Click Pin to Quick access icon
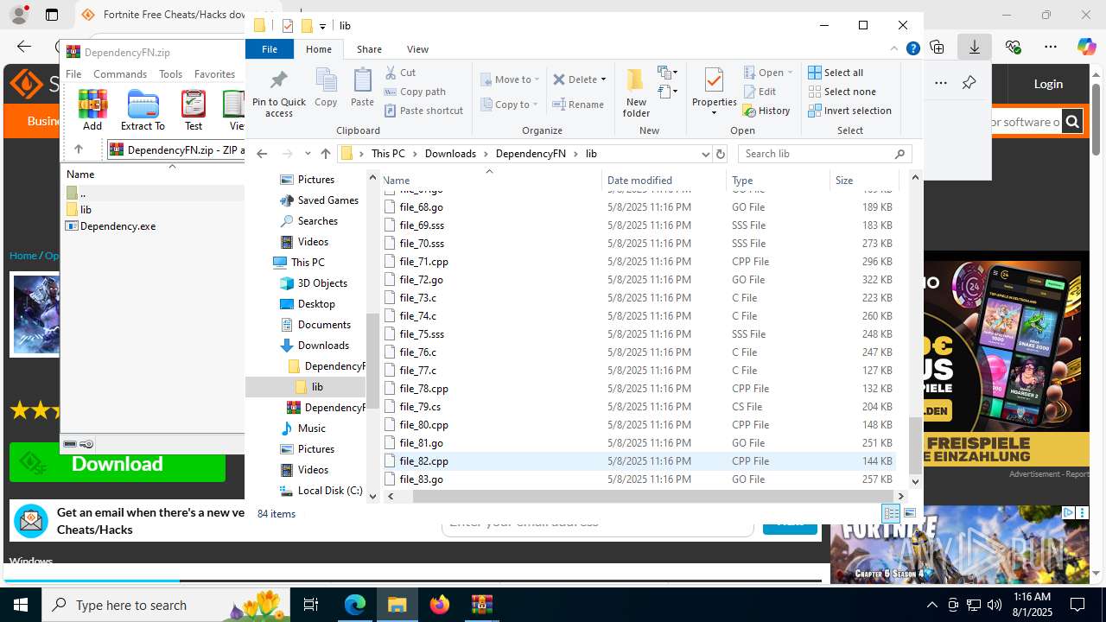This screenshot has width=1106, height=622. pos(278,93)
